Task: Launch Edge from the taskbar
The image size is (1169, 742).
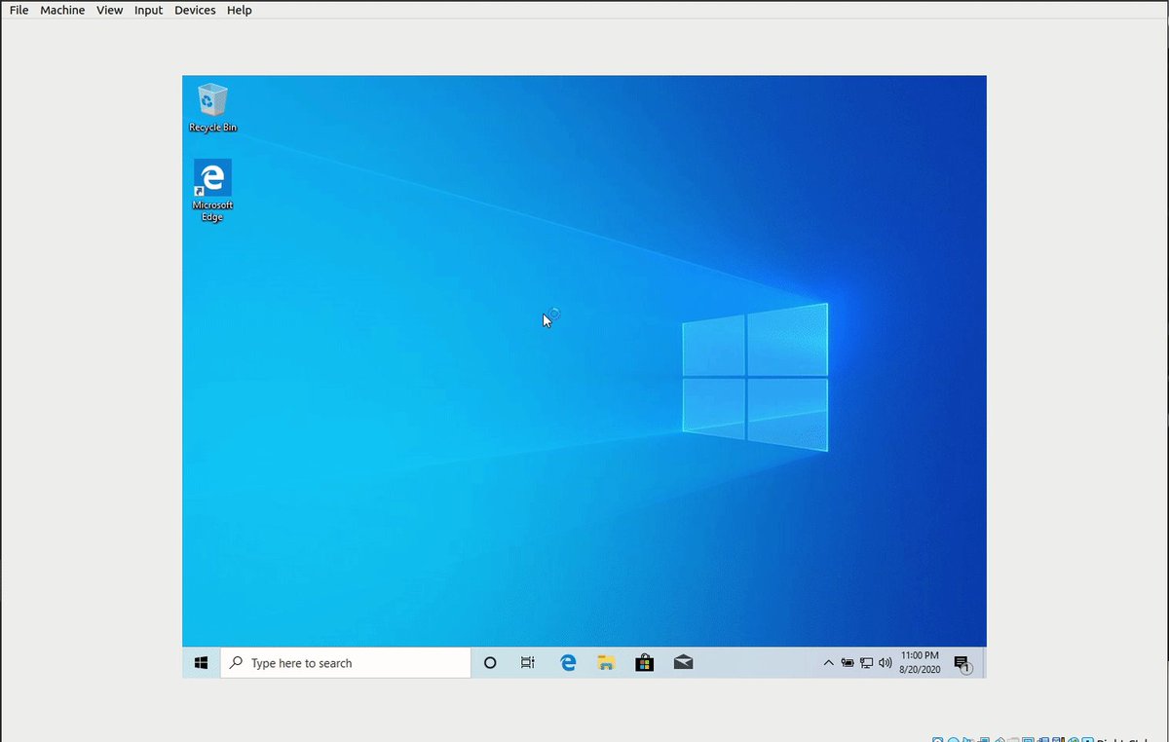Action: pos(568,663)
